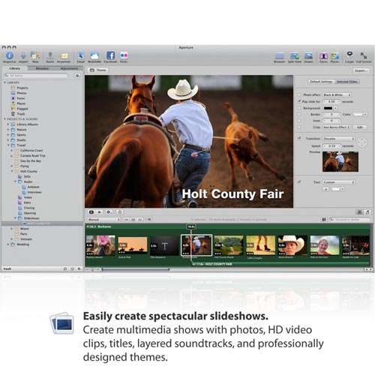Viewport: 375px width, 375px height.
Task: Open the Photo effect dropdown
Action: tap(337, 94)
